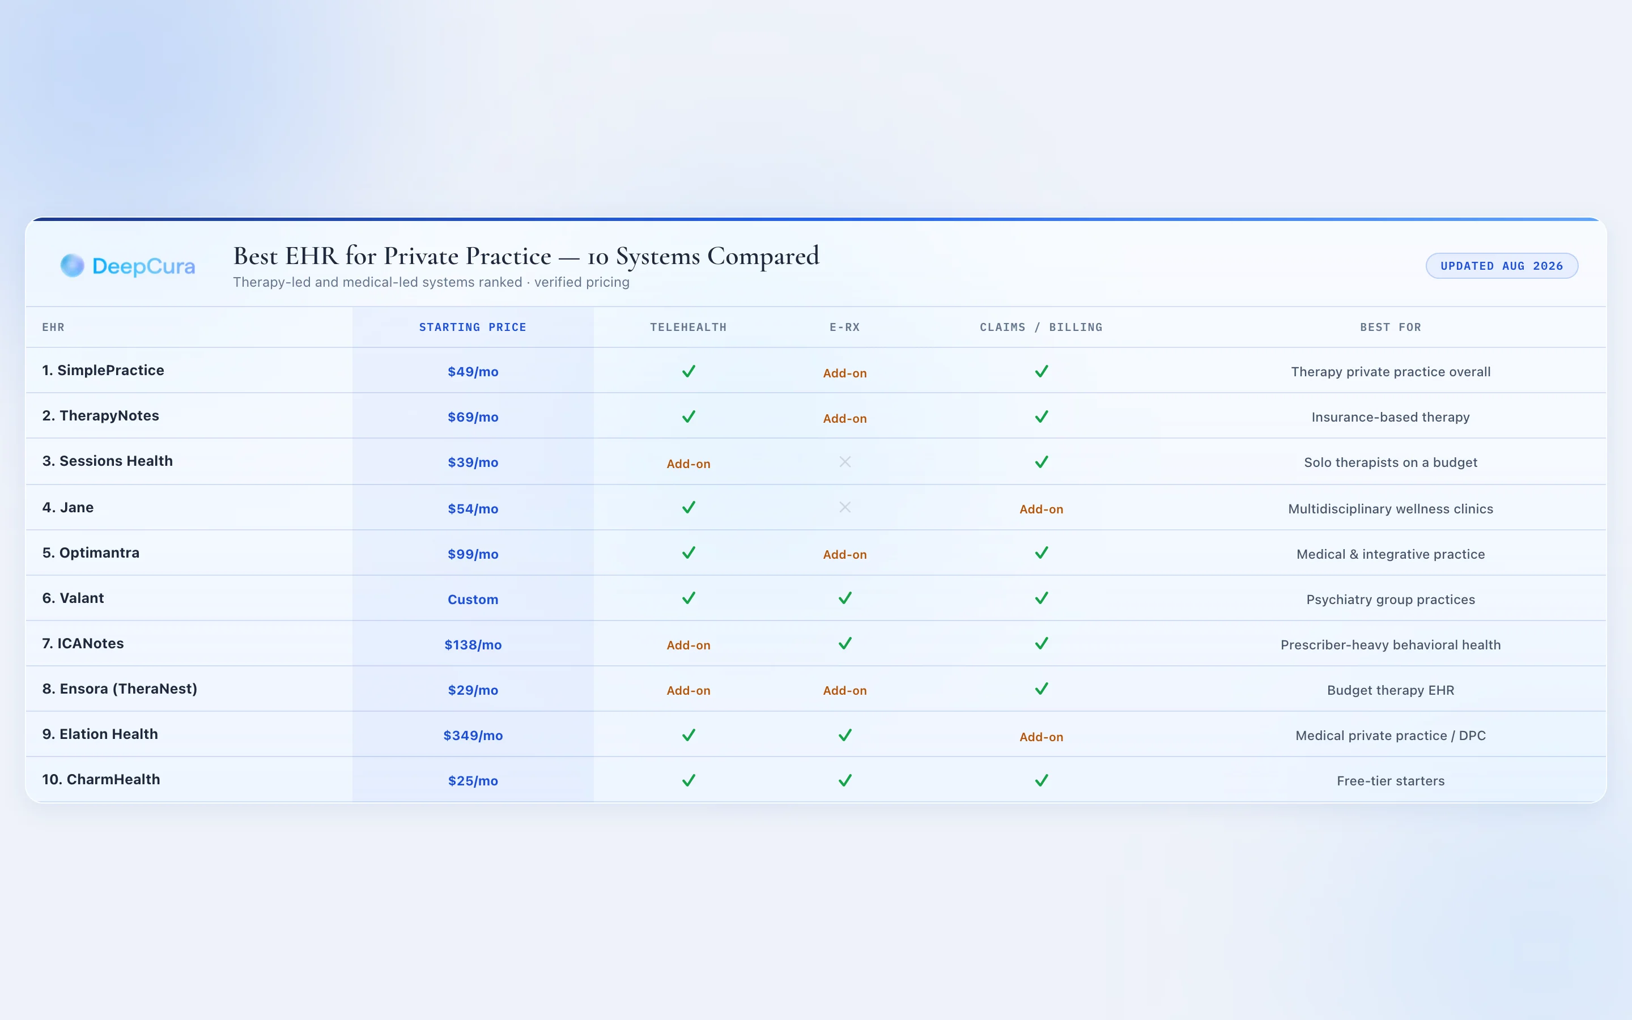Click the Telehealth column header
This screenshot has height=1020, width=1632.
(x=688, y=327)
